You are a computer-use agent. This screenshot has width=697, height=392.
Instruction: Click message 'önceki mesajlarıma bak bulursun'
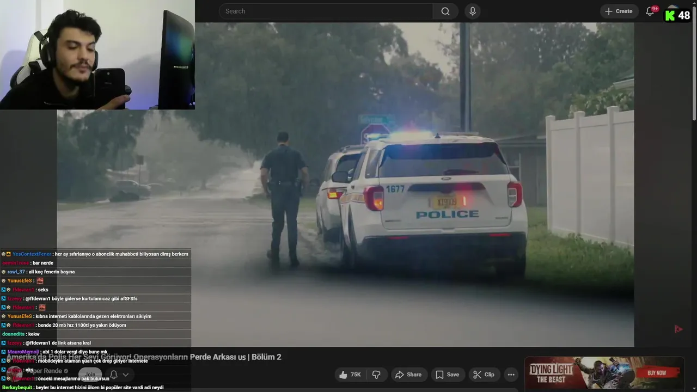pyautogui.click(x=74, y=378)
